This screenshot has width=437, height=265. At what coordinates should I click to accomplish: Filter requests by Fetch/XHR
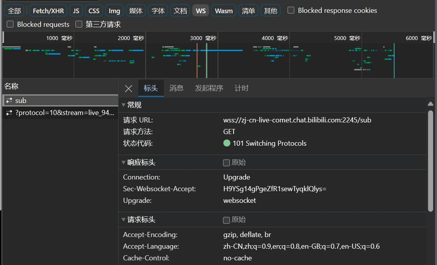pos(48,11)
